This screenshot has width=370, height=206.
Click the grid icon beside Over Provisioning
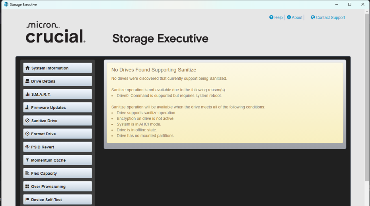[27, 187]
